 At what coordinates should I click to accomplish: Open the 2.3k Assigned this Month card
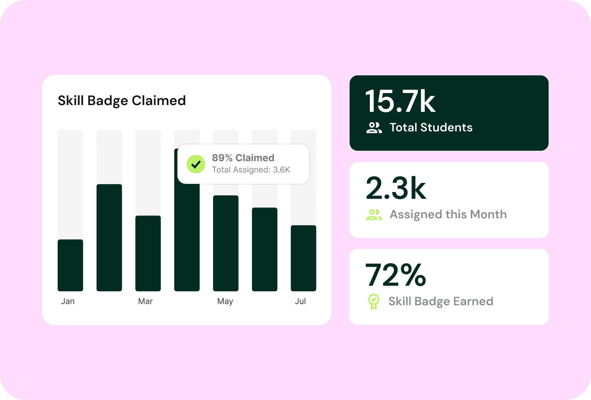(449, 200)
